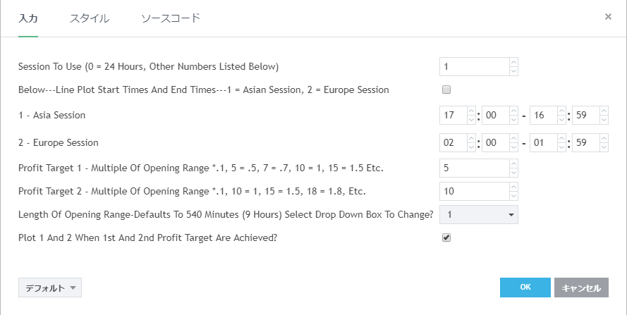Screen dimensions: 627x315
Task: Switch to the スタイル tab
Action: [90, 18]
